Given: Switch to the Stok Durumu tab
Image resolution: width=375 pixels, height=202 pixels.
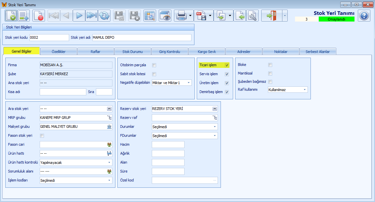Looking at the screenshot, I should (x=133, y=52).
